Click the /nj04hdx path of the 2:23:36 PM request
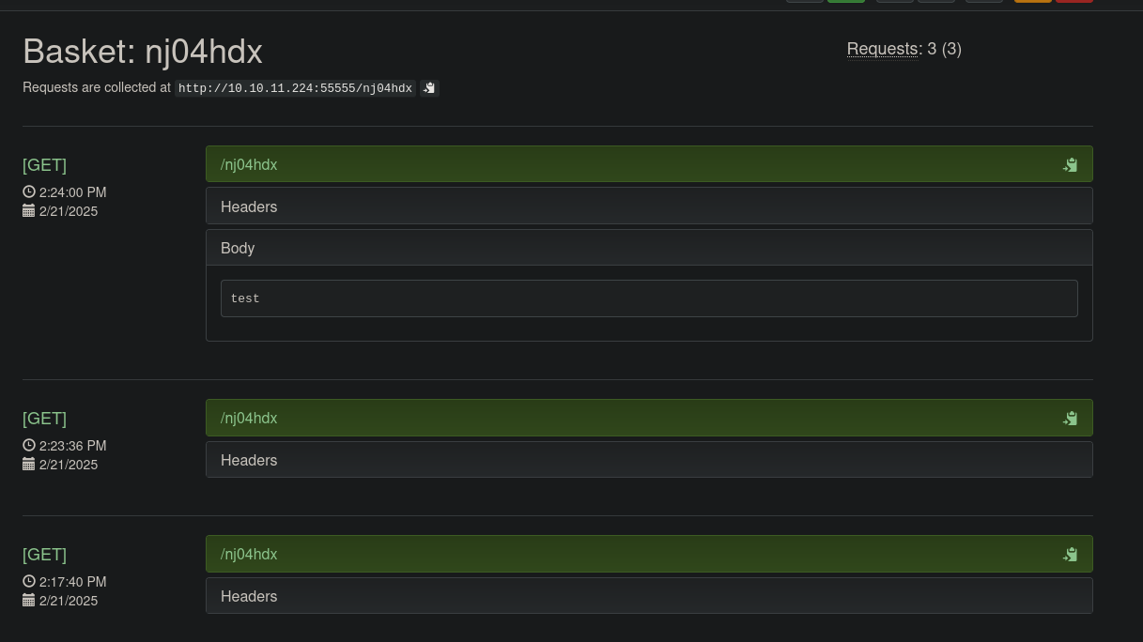The width and height of the screenshot is (1143, 642). pyautogui.click(x=249, y=419)
